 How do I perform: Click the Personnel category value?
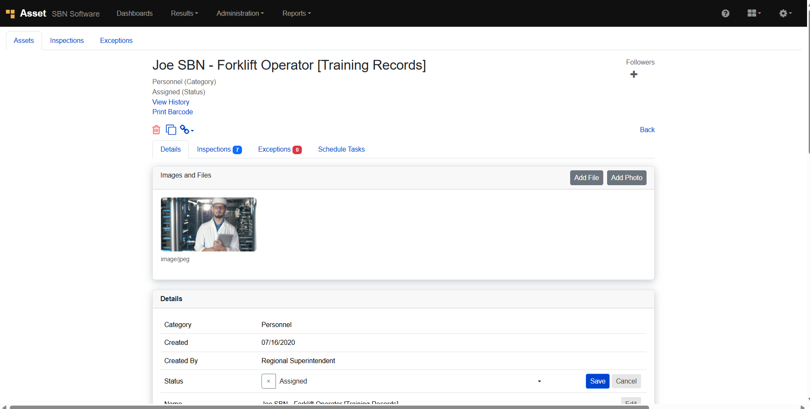pos(276,325)
